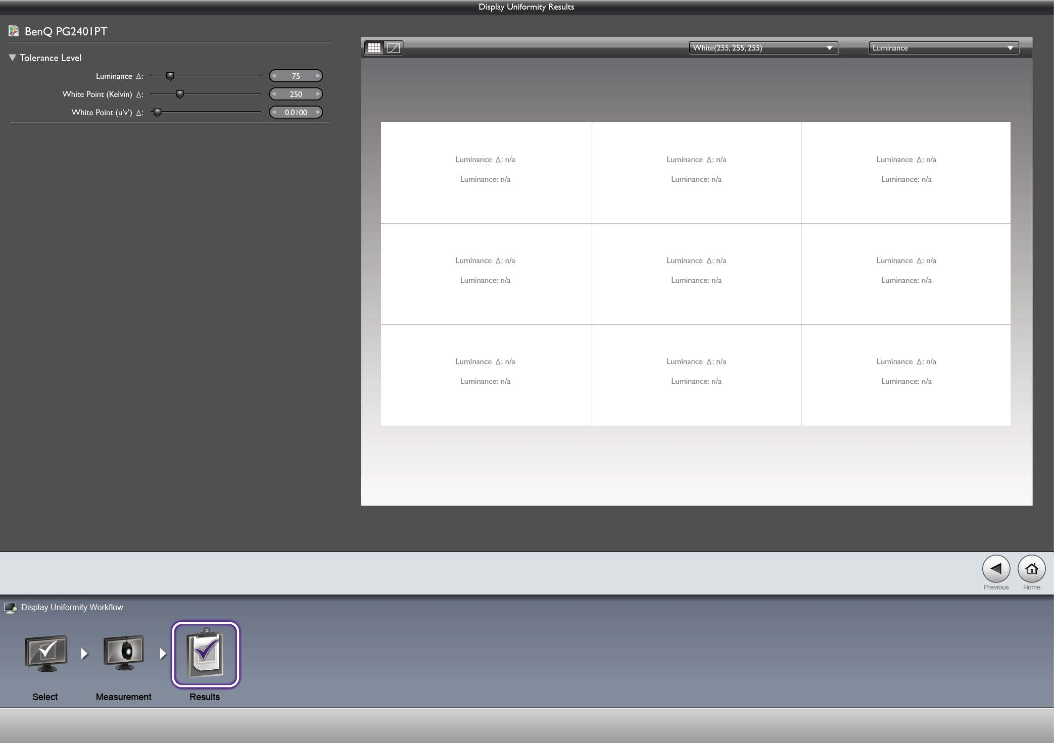1054x743 pixels.
Task: Select the top-right uniformity grid cell
Action: pos(906,172)
